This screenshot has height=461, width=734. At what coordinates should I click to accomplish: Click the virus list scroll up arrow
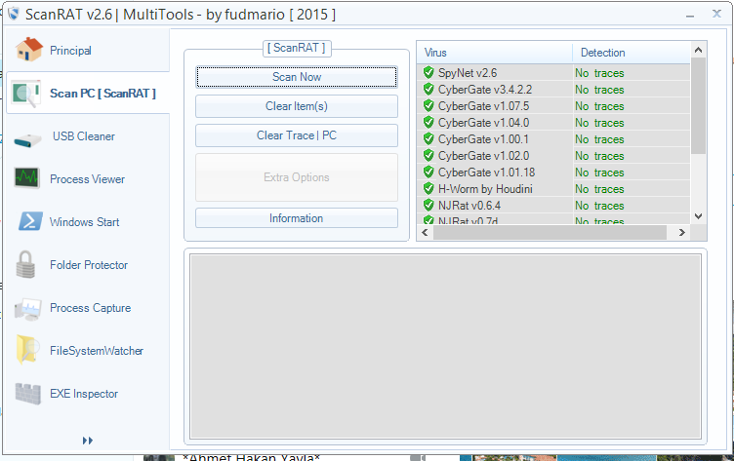(699, 50)
